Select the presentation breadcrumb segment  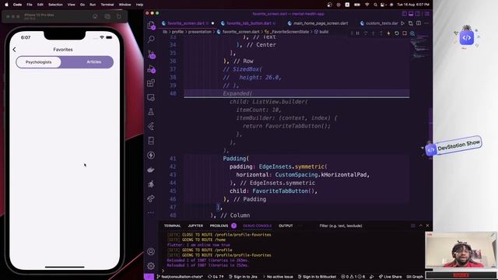tap(200, 32)
